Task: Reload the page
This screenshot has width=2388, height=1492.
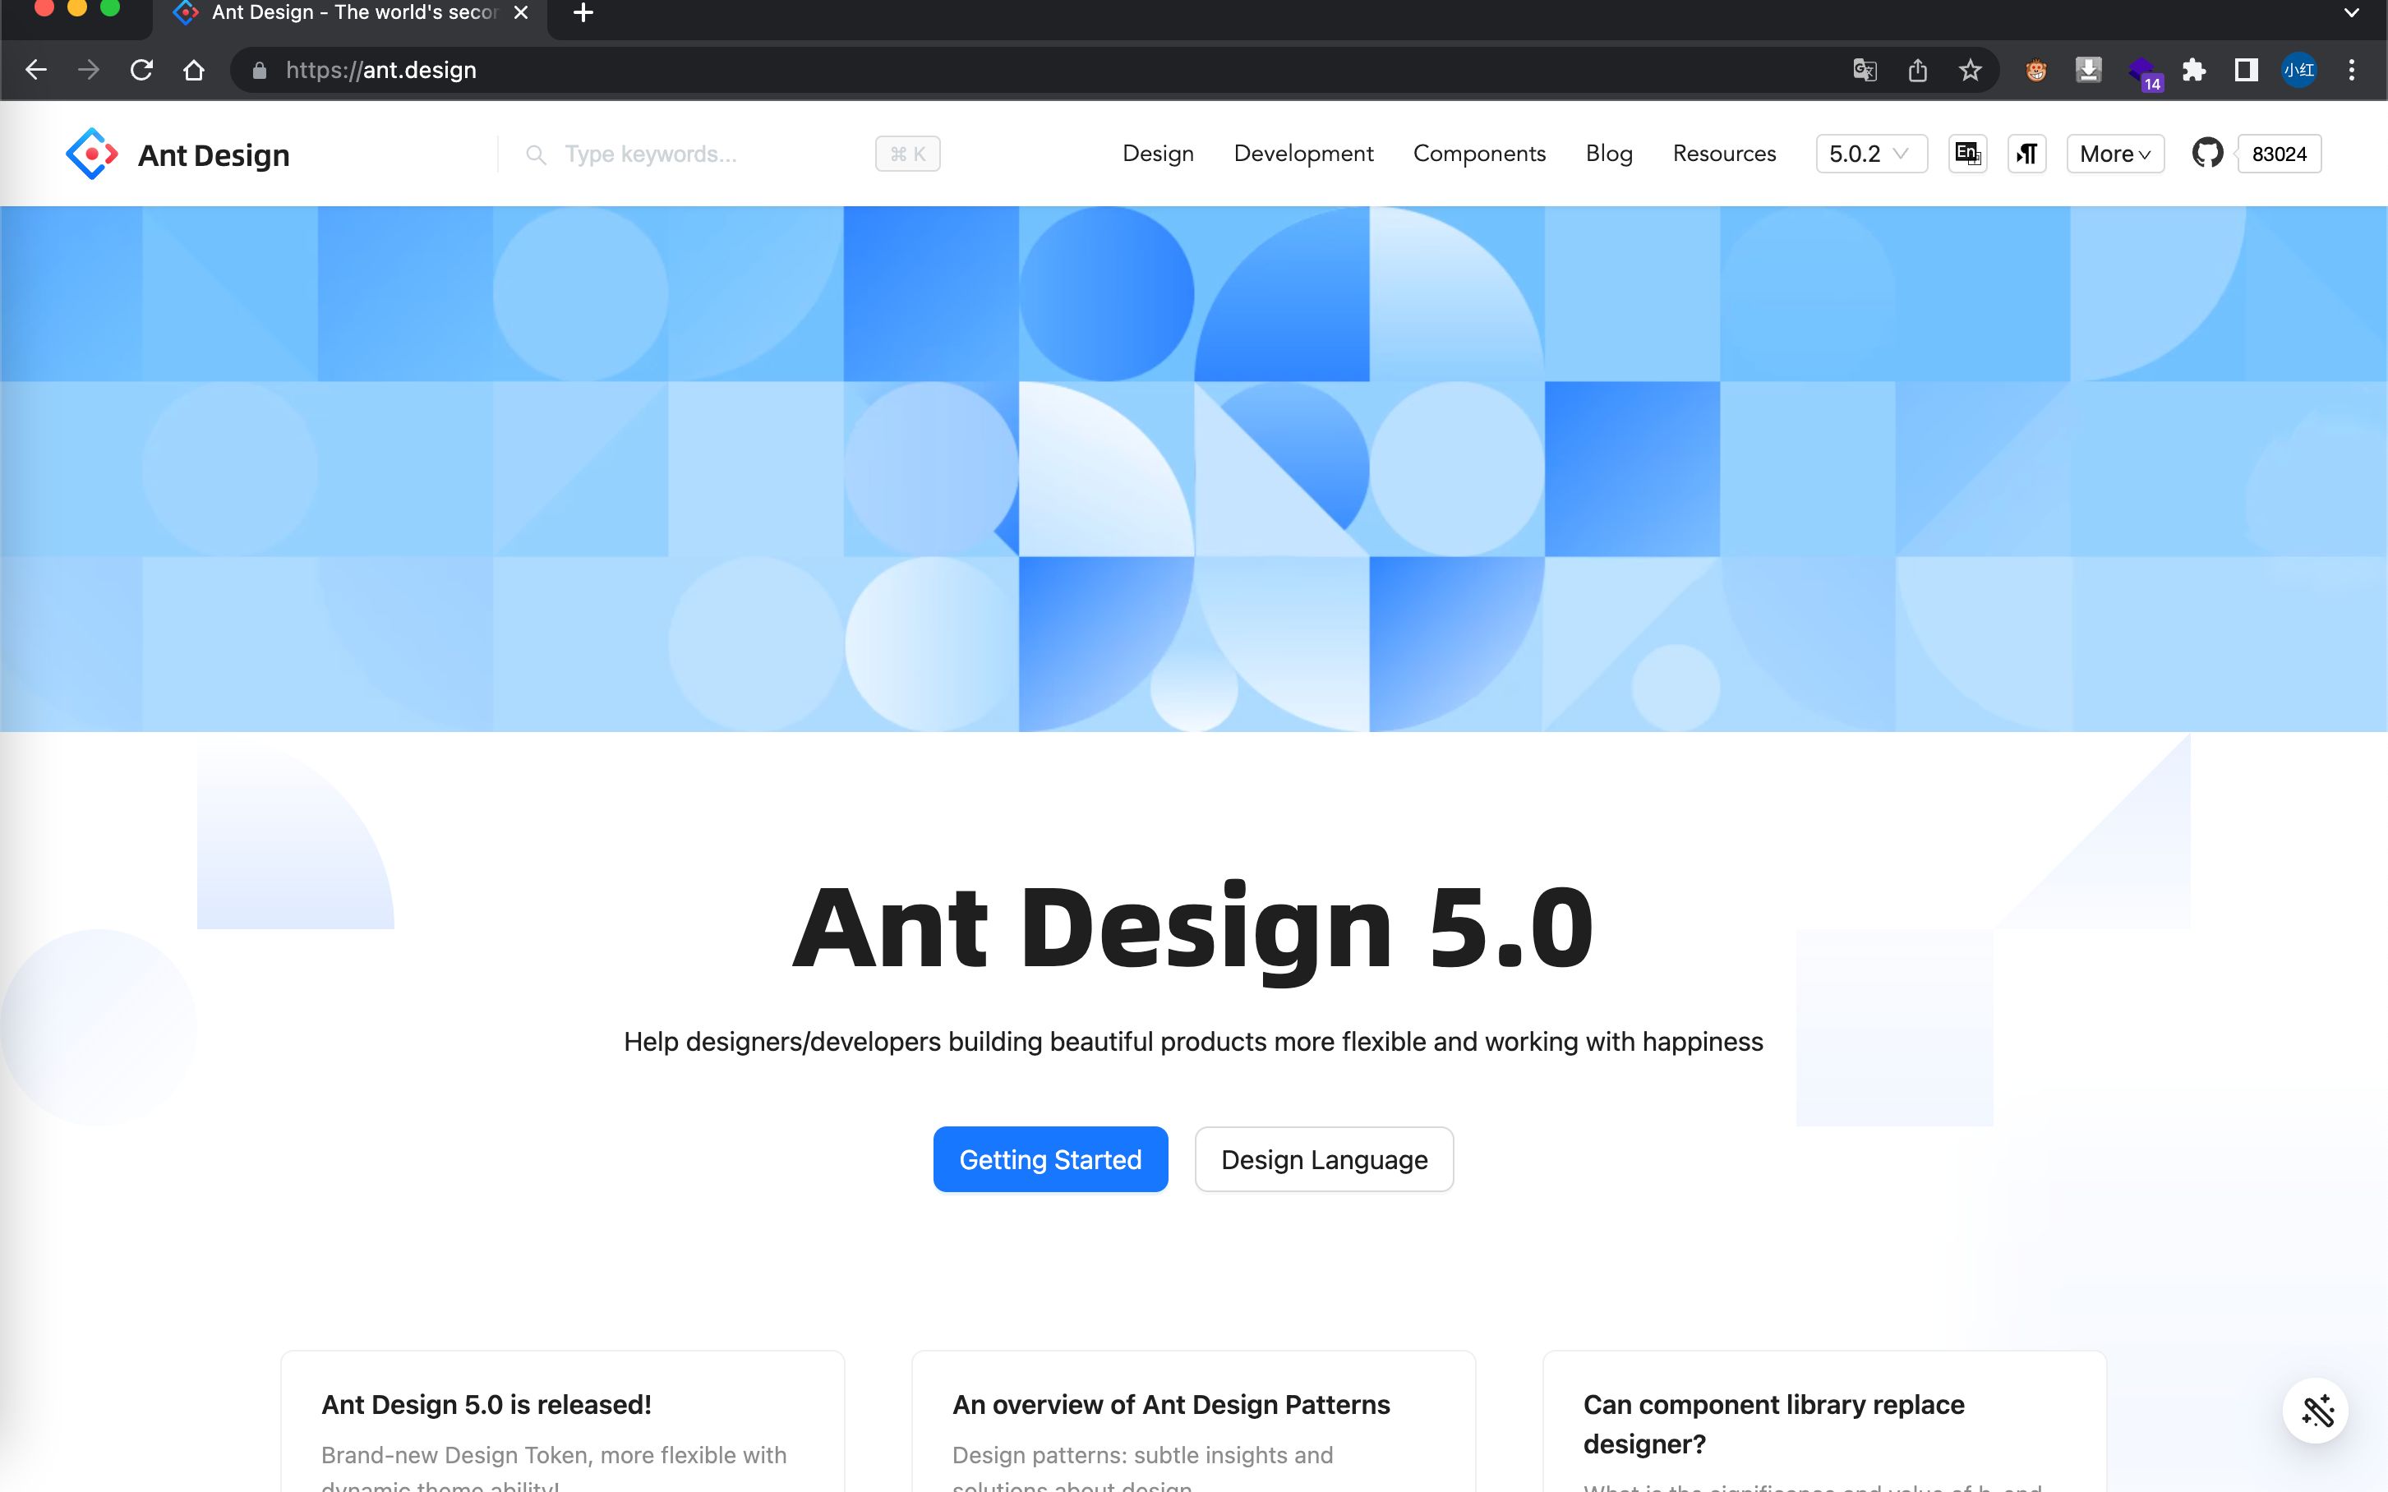Action: coord(142,70)
